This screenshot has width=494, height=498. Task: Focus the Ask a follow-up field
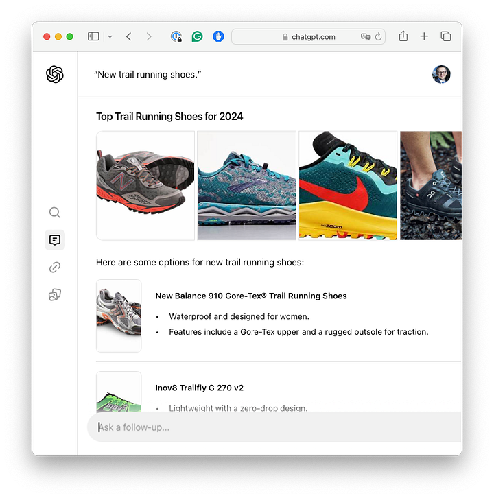tap(274, 427)
